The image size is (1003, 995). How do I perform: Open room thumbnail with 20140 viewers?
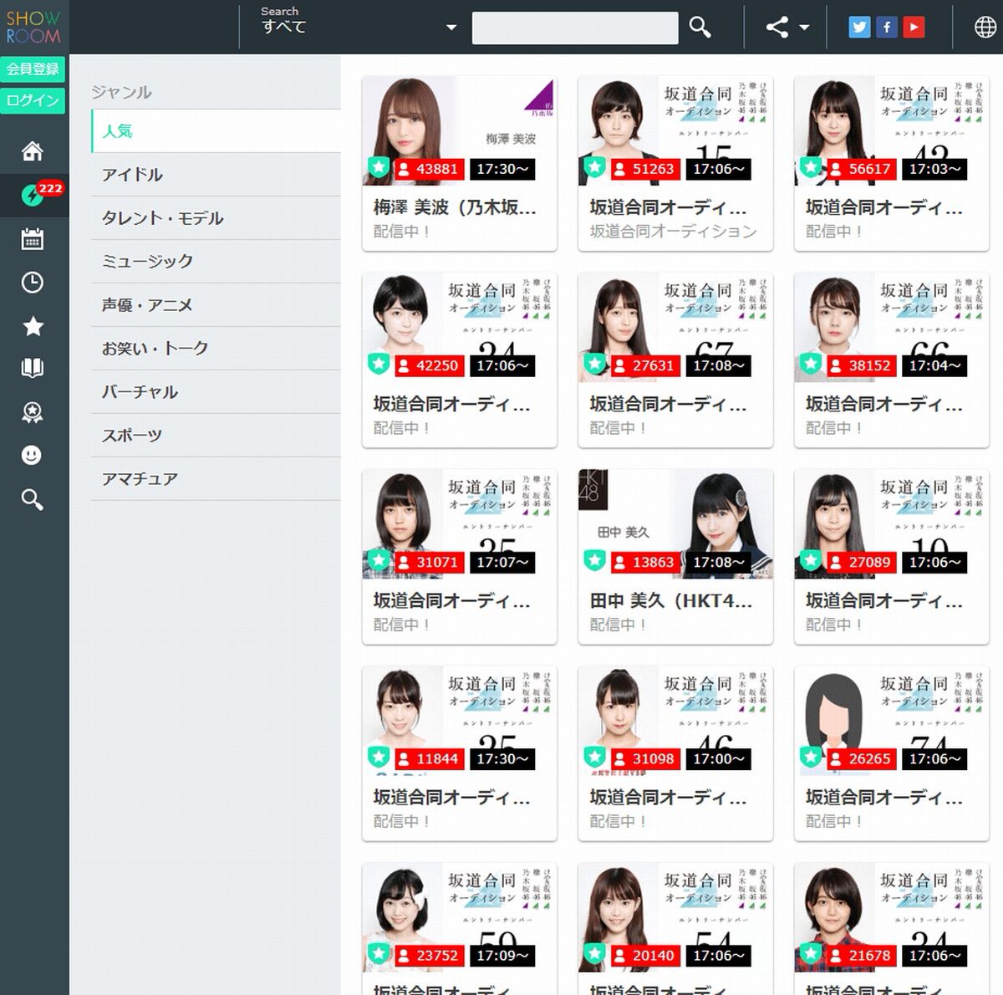coord(675,916)
